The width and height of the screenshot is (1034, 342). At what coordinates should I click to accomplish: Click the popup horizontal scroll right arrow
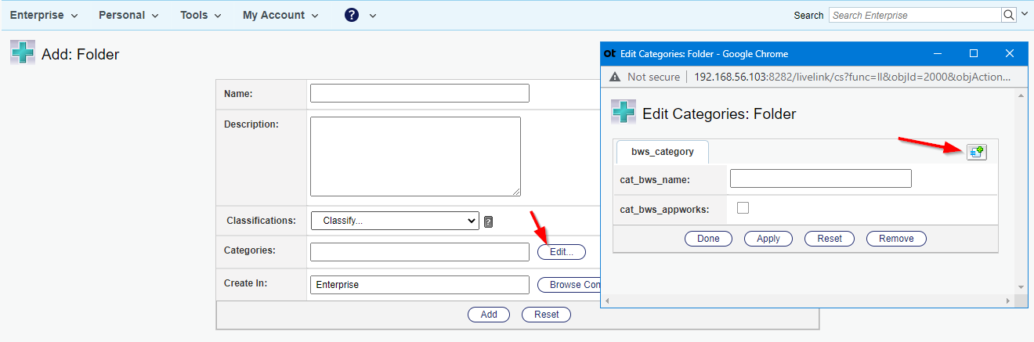pyautogui.click(x=1008, y=301)
